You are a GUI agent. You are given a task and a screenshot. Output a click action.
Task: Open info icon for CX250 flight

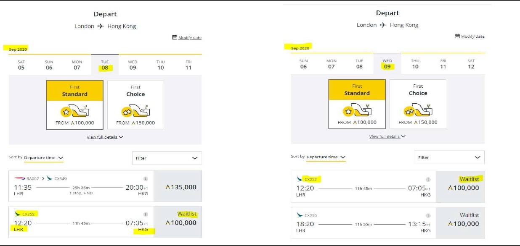pos(428,215)
